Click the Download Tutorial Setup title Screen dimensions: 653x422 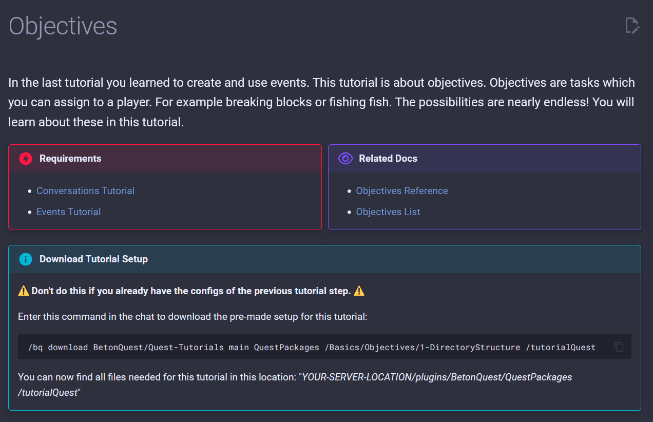coord(93,259)
